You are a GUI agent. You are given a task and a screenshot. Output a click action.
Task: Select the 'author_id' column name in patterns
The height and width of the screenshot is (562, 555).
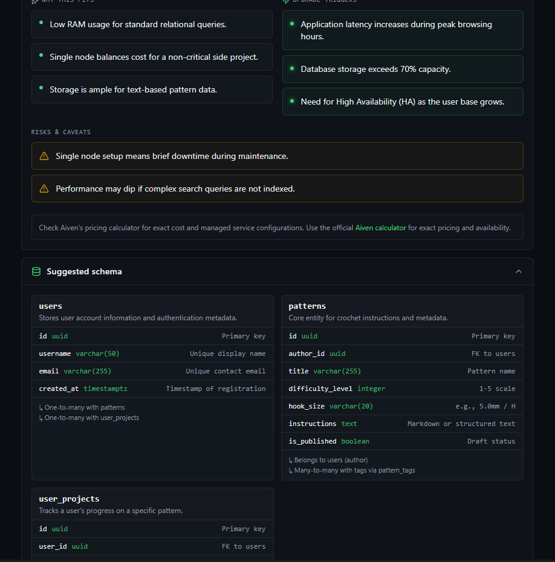click(307, 354)
